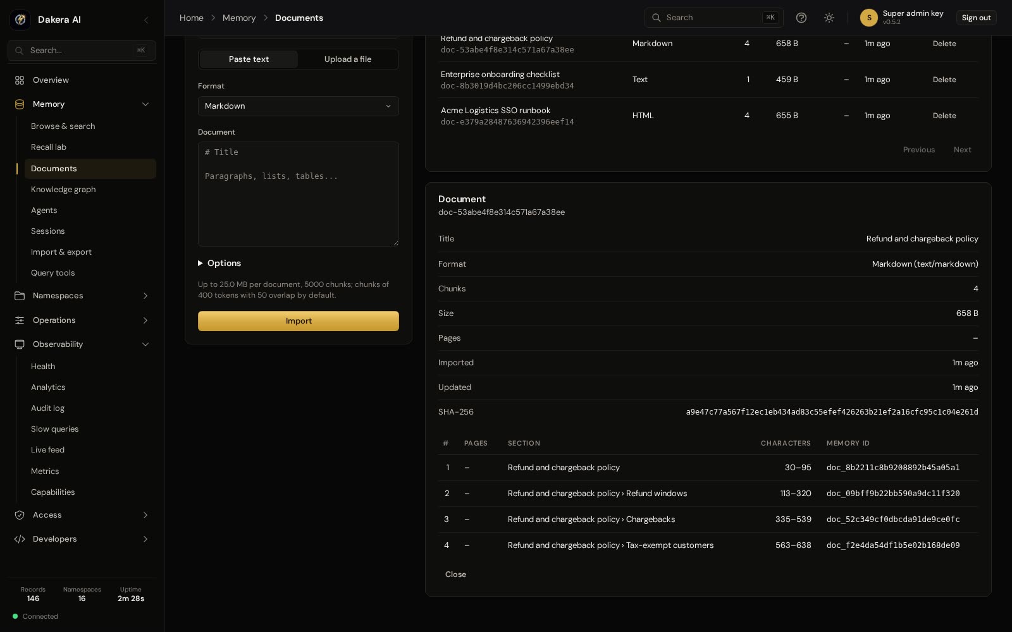The height and width of the screenshot is (632, 1012).
Task: Click the Observability monitor icon
Action: 20,344
